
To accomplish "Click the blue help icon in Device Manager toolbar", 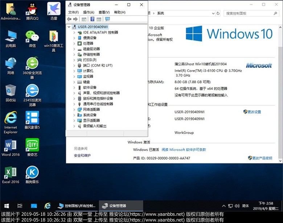I will pos(92,19).
